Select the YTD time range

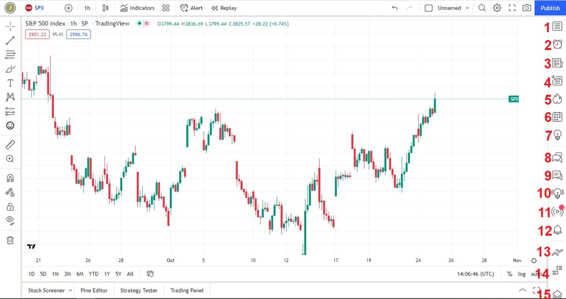click(93, 274)
